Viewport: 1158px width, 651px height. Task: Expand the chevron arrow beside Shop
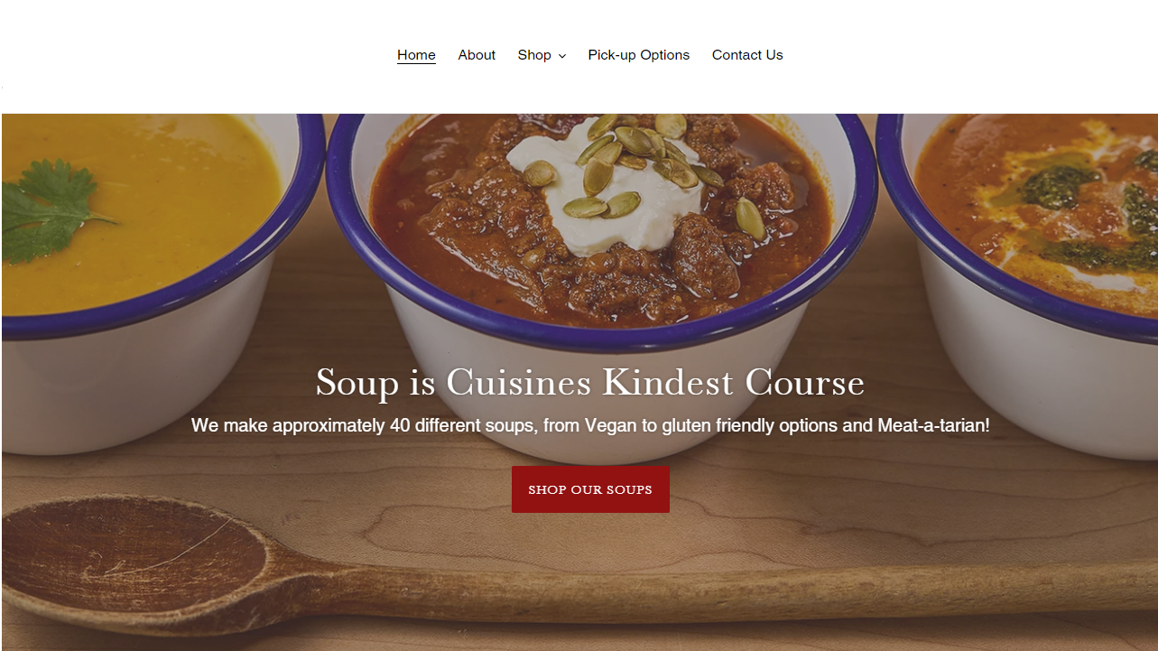pos(561,56)
